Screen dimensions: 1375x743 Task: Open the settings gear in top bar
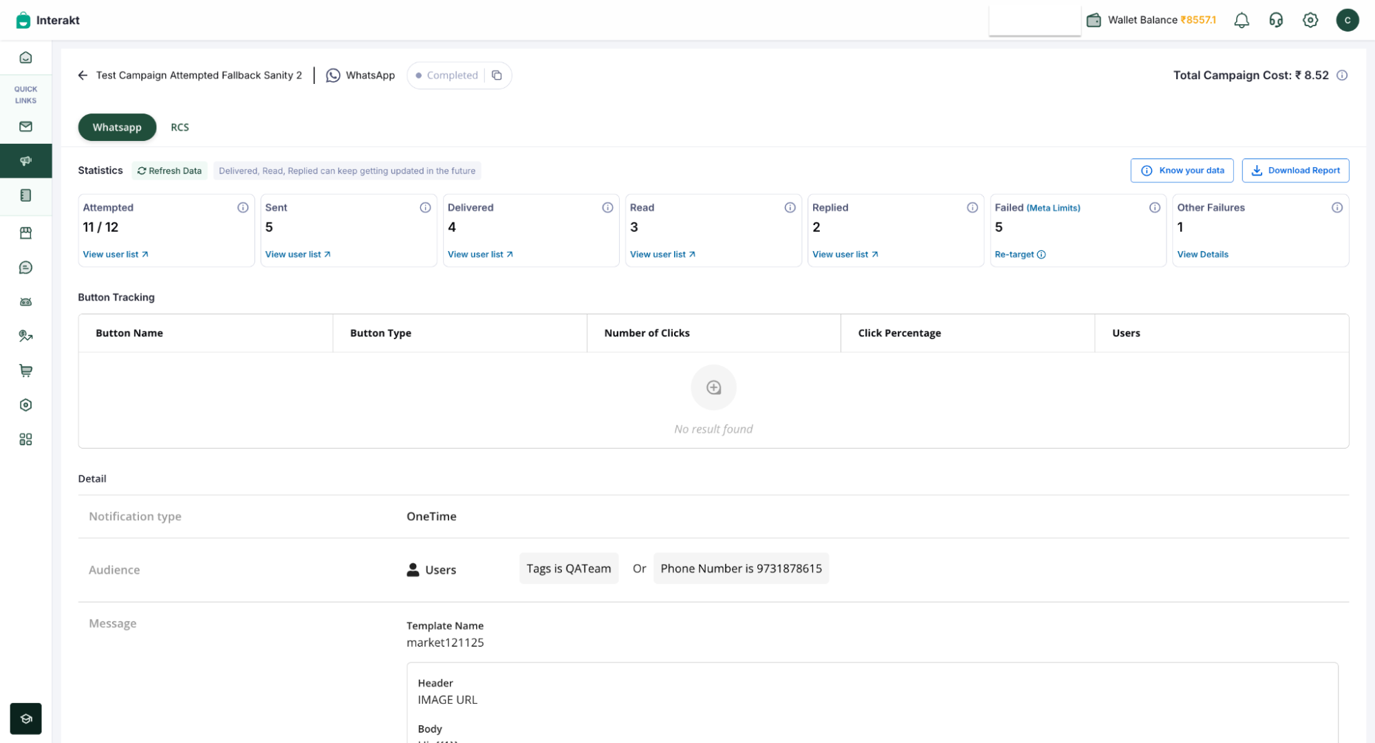tap(1310, 20)
